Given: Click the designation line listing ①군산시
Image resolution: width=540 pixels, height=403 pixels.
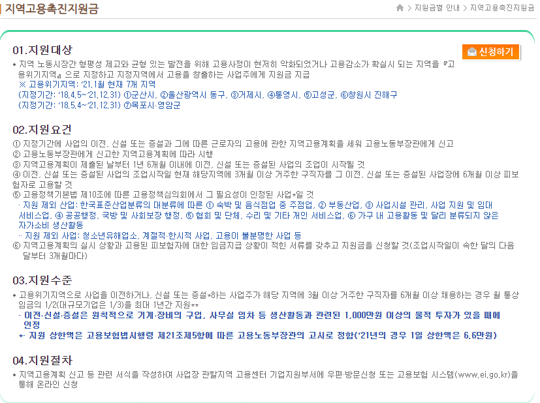Looking at the screenshot, I should click(x=208, y=95).
